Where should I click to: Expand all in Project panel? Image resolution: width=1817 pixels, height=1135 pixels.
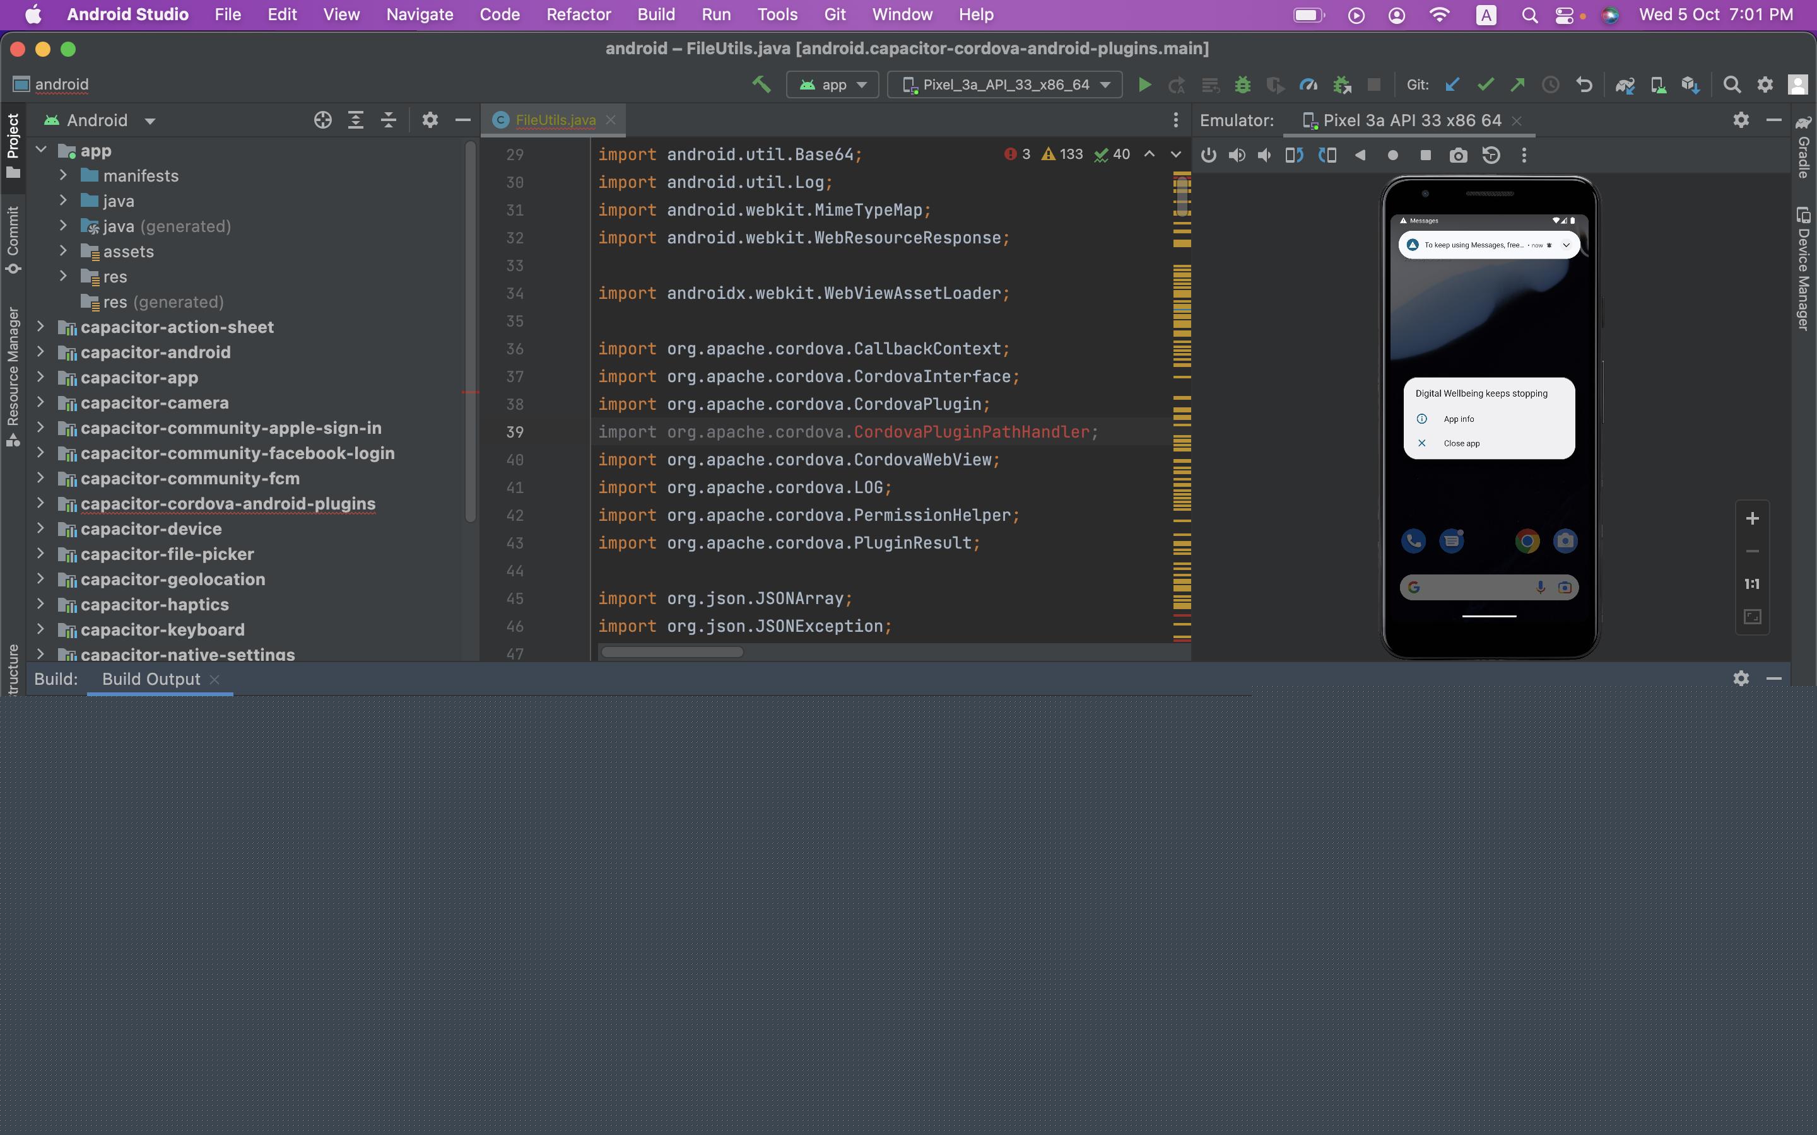pos(355,120)
